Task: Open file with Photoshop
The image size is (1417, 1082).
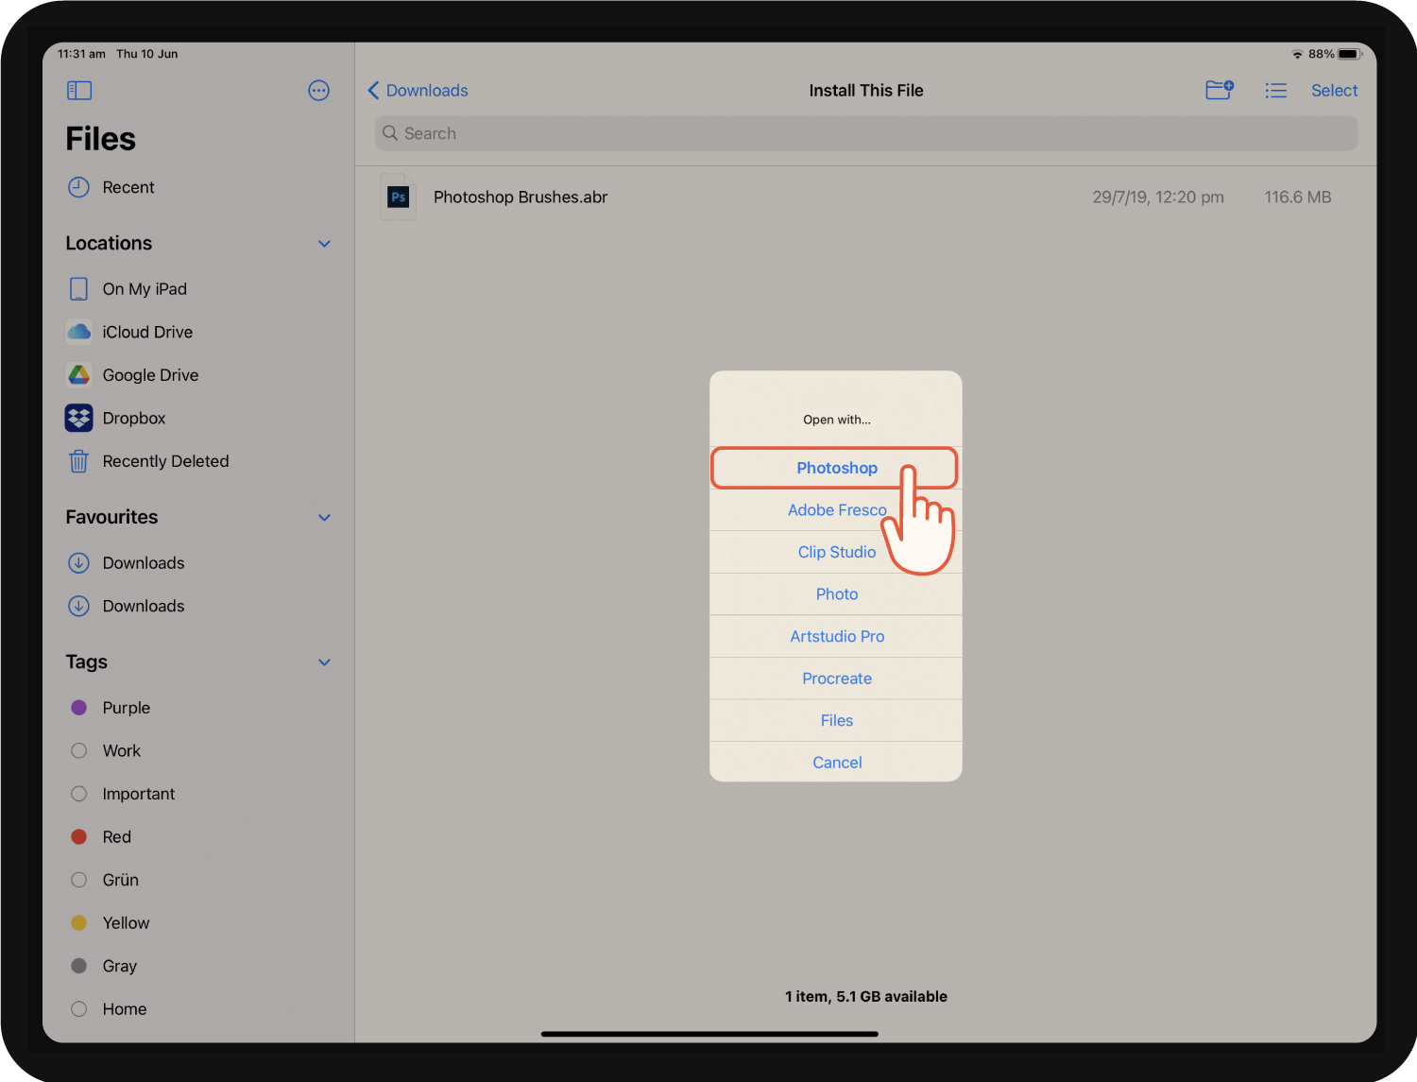Action: (836, 468)
